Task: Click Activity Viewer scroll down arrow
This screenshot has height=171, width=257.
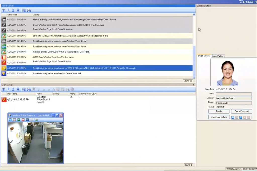Action: (x=194, y=77)
